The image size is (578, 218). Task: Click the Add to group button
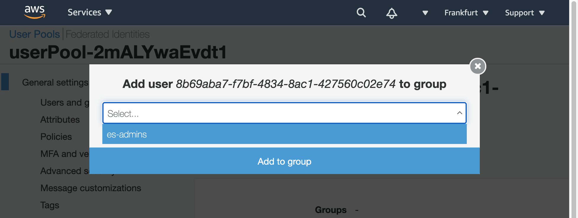pos(284,161)
